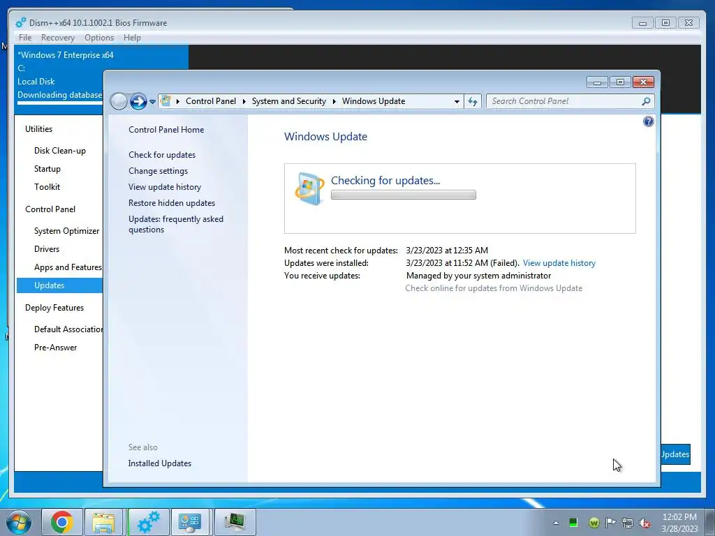Image resolution: width=715 pixels, height=536 pixels.
Task: Click the Windows Update shield icon
Action: click(x=309, y=188)
